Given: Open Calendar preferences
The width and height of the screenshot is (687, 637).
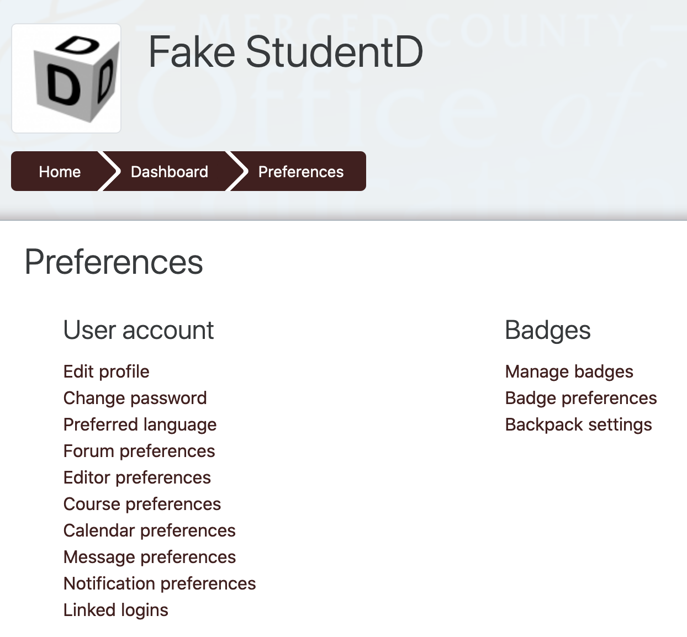Looking at the screenshot, I should 150,530.
